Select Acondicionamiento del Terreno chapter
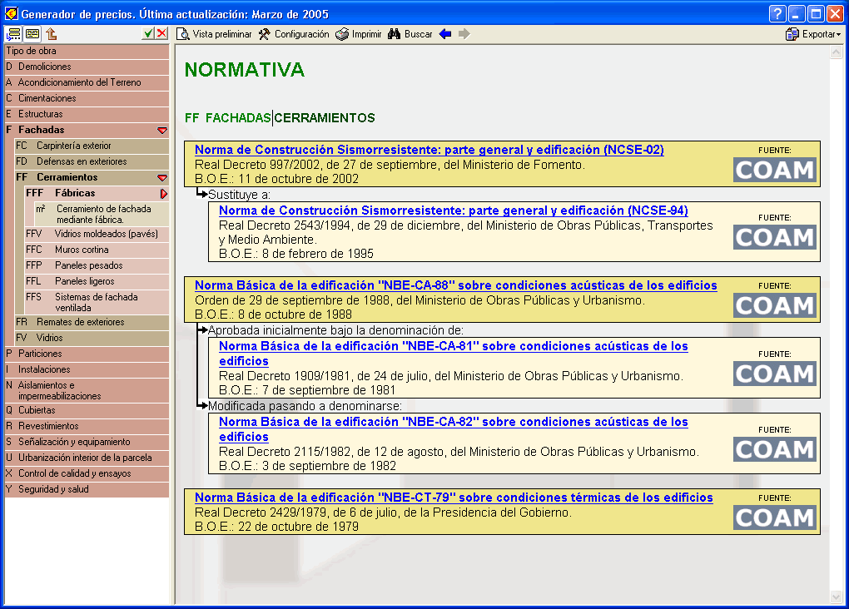The image size is (849, 609). coord(87,82)
